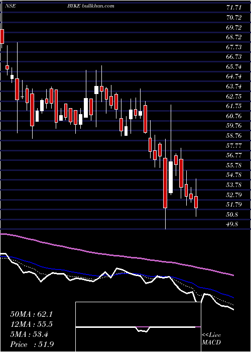
Task: Click the 64.74 price axis label
Action: [234, 76]
